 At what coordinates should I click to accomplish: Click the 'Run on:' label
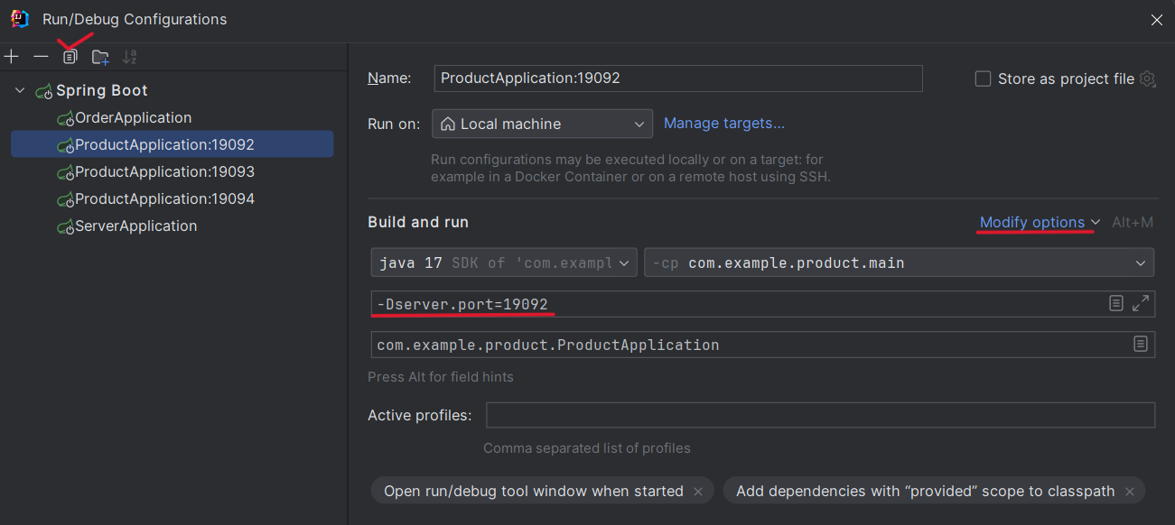point(394,124)
